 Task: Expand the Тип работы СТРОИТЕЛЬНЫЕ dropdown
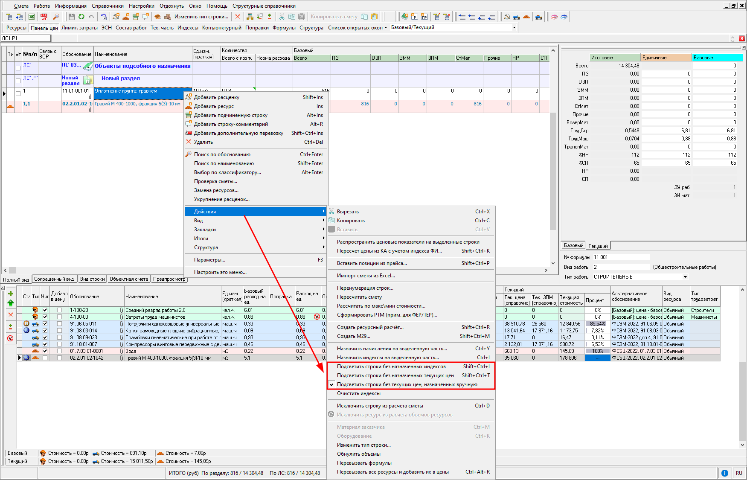(685, 277)
